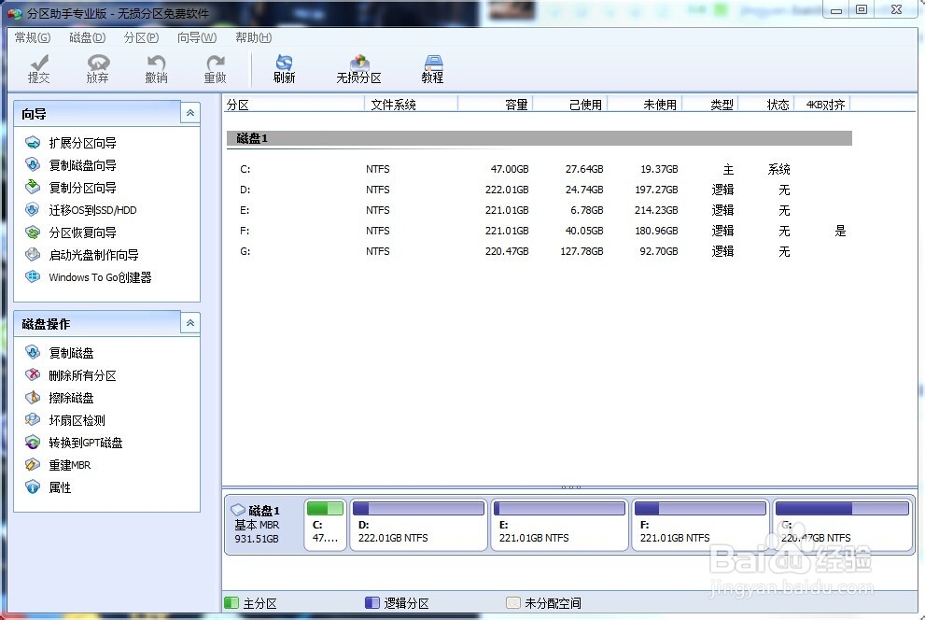The width and height of the screenshot is (925, 620).
Task: Open the 磁盘(D) menu
Action: pos(88,37)
